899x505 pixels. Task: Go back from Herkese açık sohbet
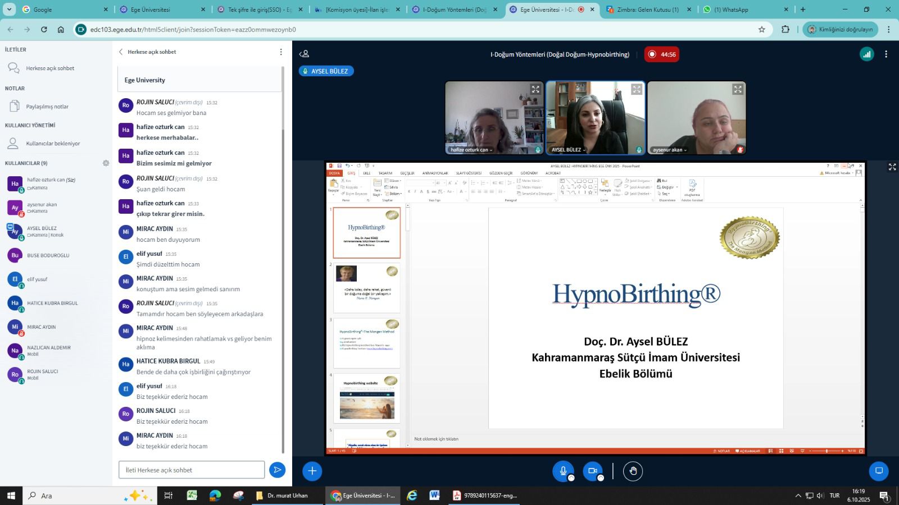pos(121,52)
